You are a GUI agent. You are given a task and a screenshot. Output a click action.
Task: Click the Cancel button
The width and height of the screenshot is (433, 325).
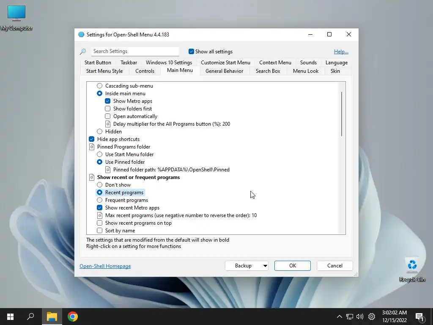[335, 266]
